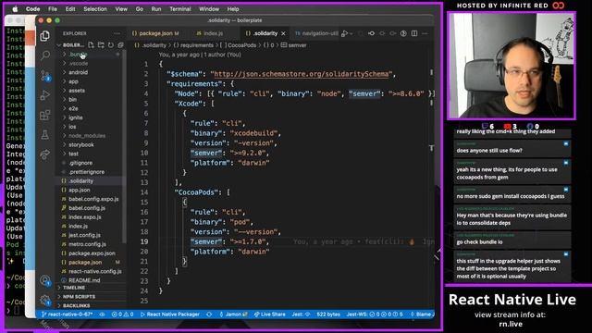Switch to the package.json tab

155,33
